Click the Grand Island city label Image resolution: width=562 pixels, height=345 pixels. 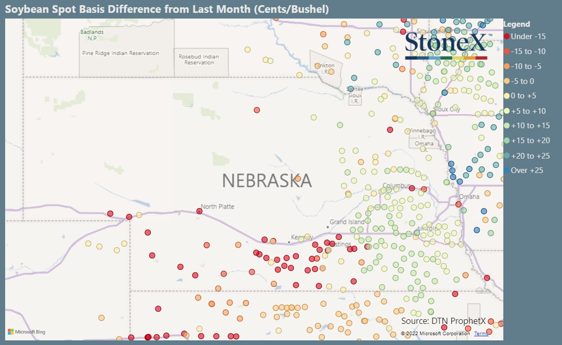tap(347, 222)
